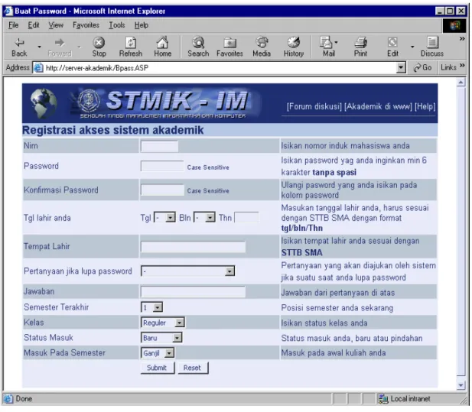Reload the page with Refresh icon

pyautogui.click(x=131, y=43)
